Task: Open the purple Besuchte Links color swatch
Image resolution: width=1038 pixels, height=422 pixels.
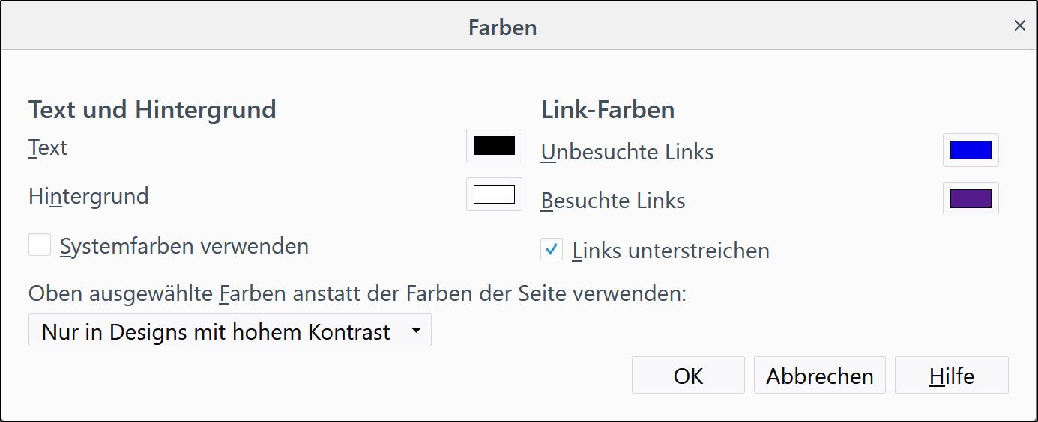Action: (x=971, y=199)
